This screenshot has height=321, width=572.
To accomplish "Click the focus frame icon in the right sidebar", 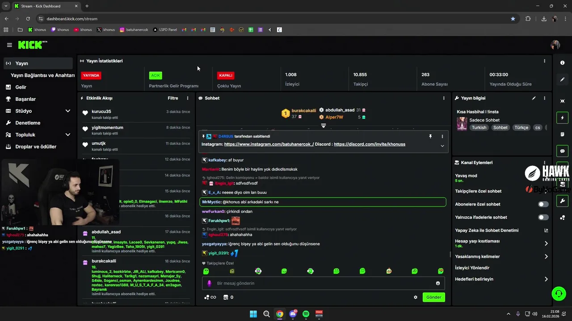I will 562,101.
